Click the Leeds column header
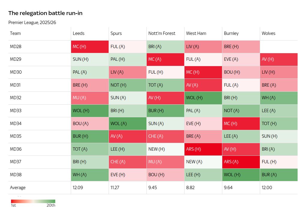Image resolution: width=306 pixels, height=218 pixels. coord(79,33)
